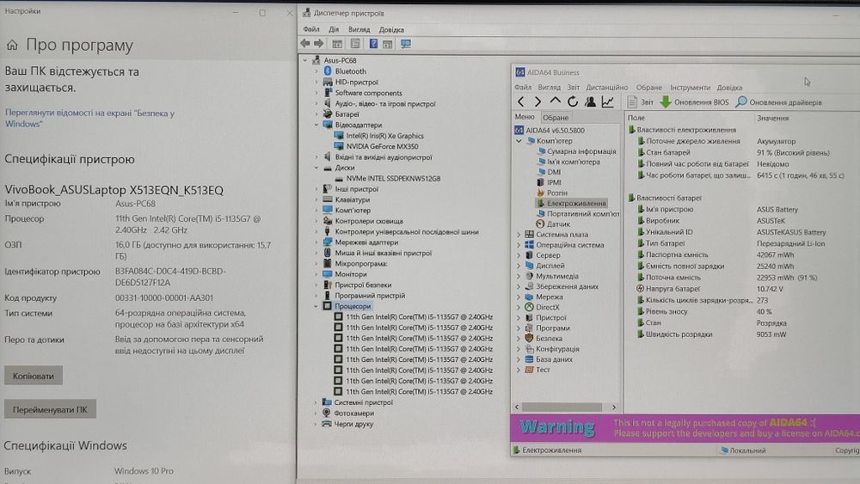This screenshot has width=860, height=484.
Task: Select Intel(R) Iris(R) Xe Graphics
Action: click(384, 136)
